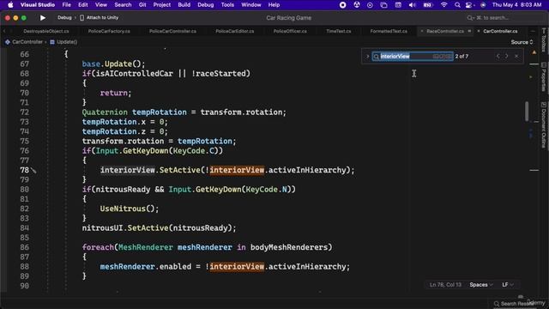Click the quick-fix icon at line 78
This screenshot has width=549, height=309.
coord(33,170)
